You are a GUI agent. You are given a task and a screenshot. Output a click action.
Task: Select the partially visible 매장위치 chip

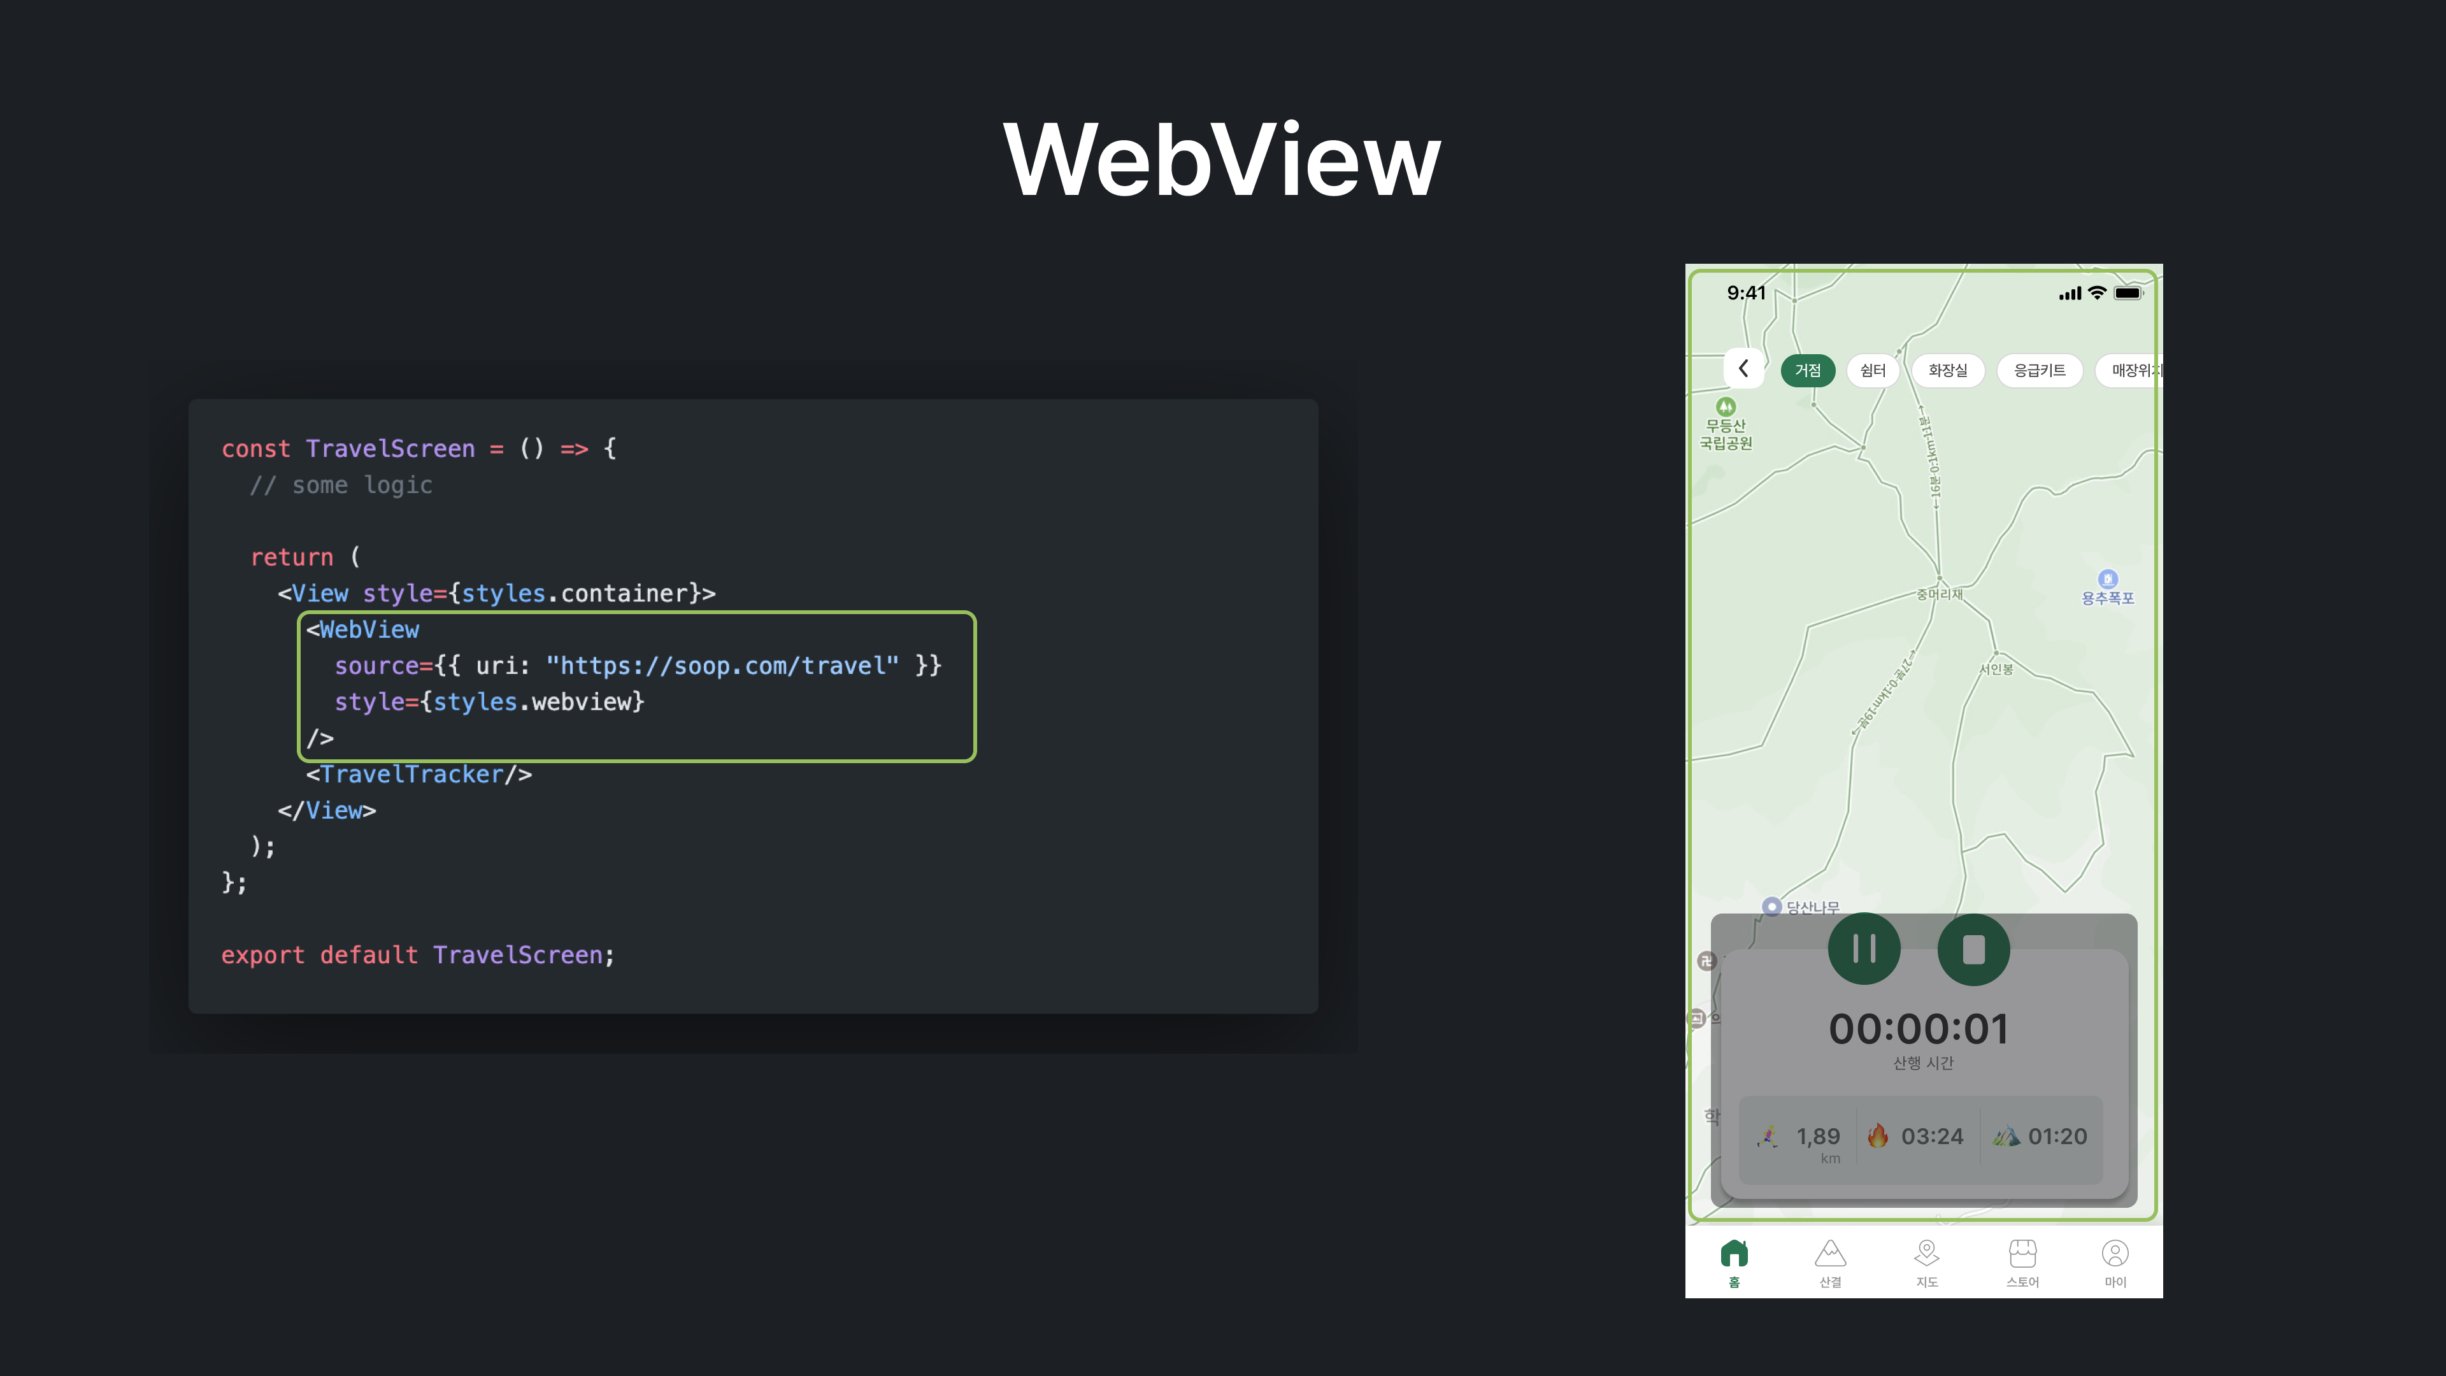point(2132,370)
